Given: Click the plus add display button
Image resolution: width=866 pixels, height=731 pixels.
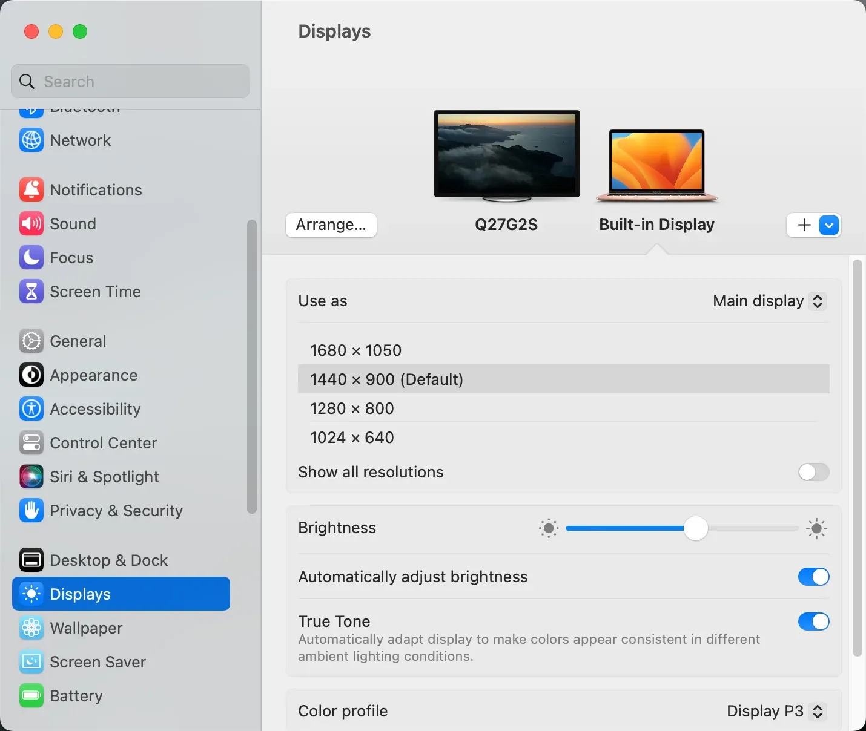Looking at the screenshot, I should pos(804,225).
